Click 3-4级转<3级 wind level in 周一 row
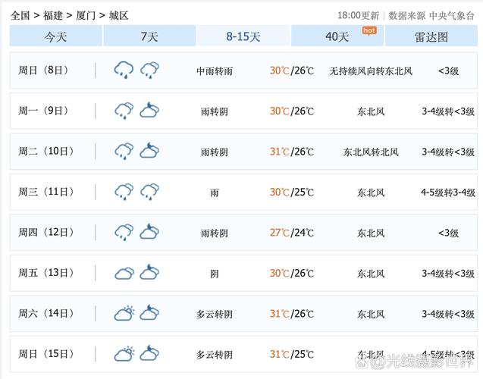 (448, 111)
